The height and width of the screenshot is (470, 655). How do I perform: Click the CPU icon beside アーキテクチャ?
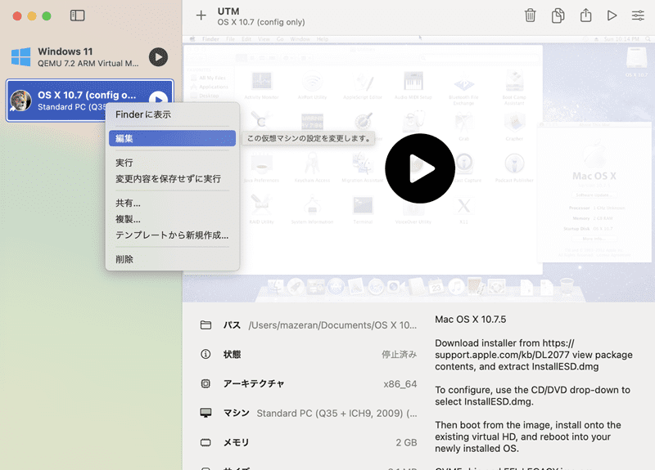pos(206,383)
